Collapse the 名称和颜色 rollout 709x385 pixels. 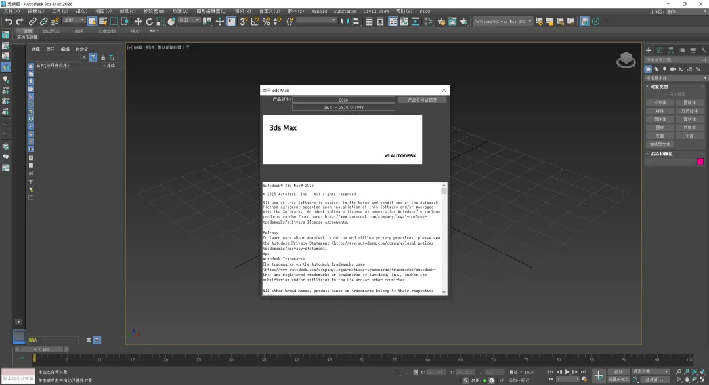661,153
